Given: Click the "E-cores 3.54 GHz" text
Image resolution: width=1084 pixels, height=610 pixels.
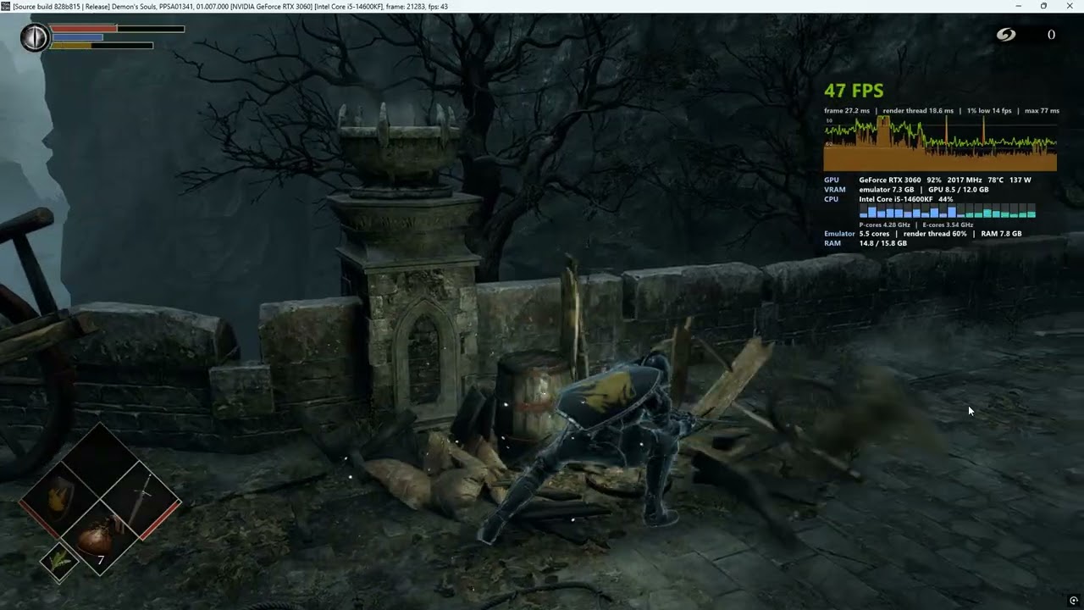Looking at the screenshot, I should [946, 225].
